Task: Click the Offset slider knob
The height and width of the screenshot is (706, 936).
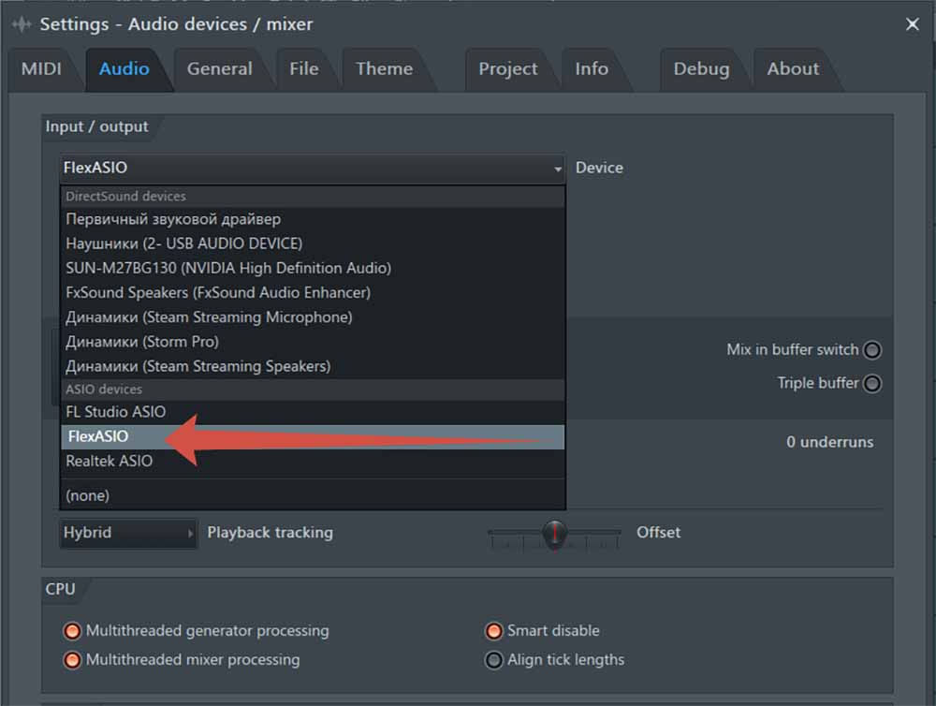Action: click(x=555, y=534)
